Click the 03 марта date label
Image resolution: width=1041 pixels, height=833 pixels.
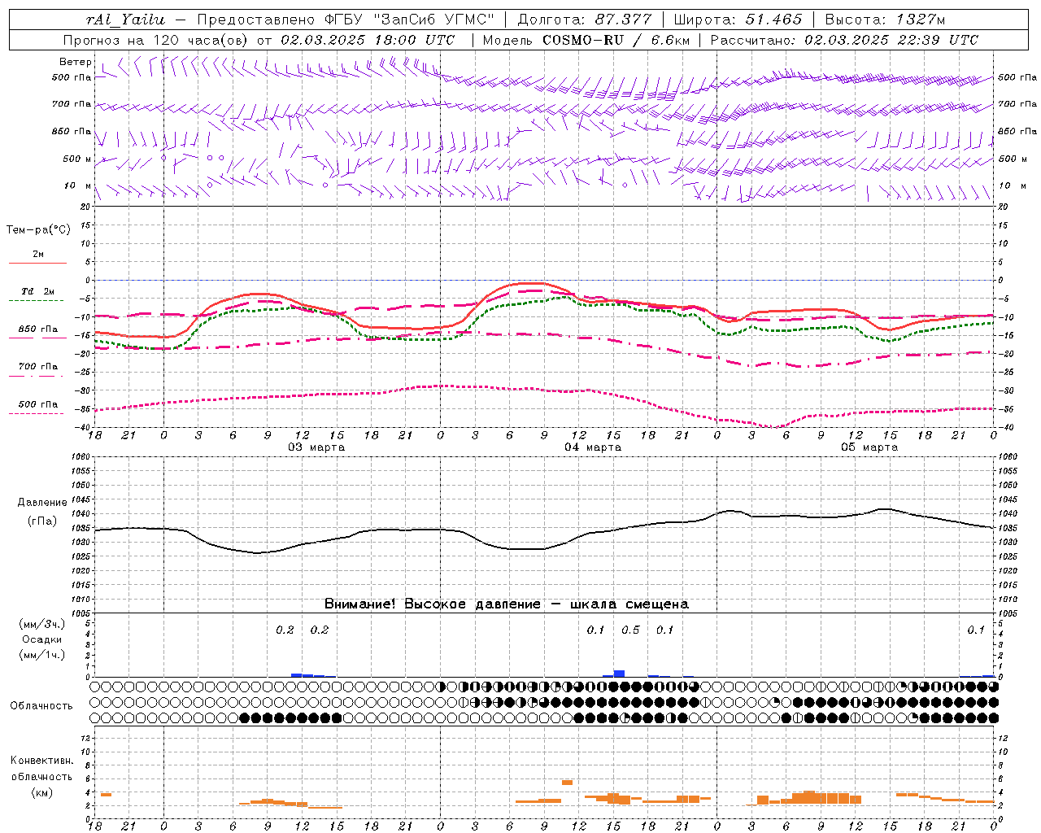click(x=317, y=447)
